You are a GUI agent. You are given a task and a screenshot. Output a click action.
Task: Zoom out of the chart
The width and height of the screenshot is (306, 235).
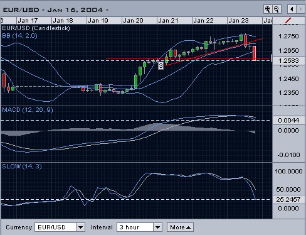277,9
